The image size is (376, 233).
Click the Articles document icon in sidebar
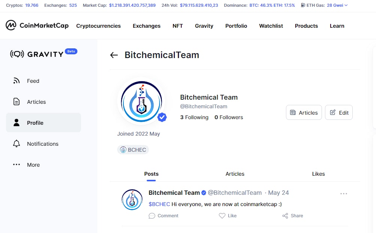(x=16, y=102)
